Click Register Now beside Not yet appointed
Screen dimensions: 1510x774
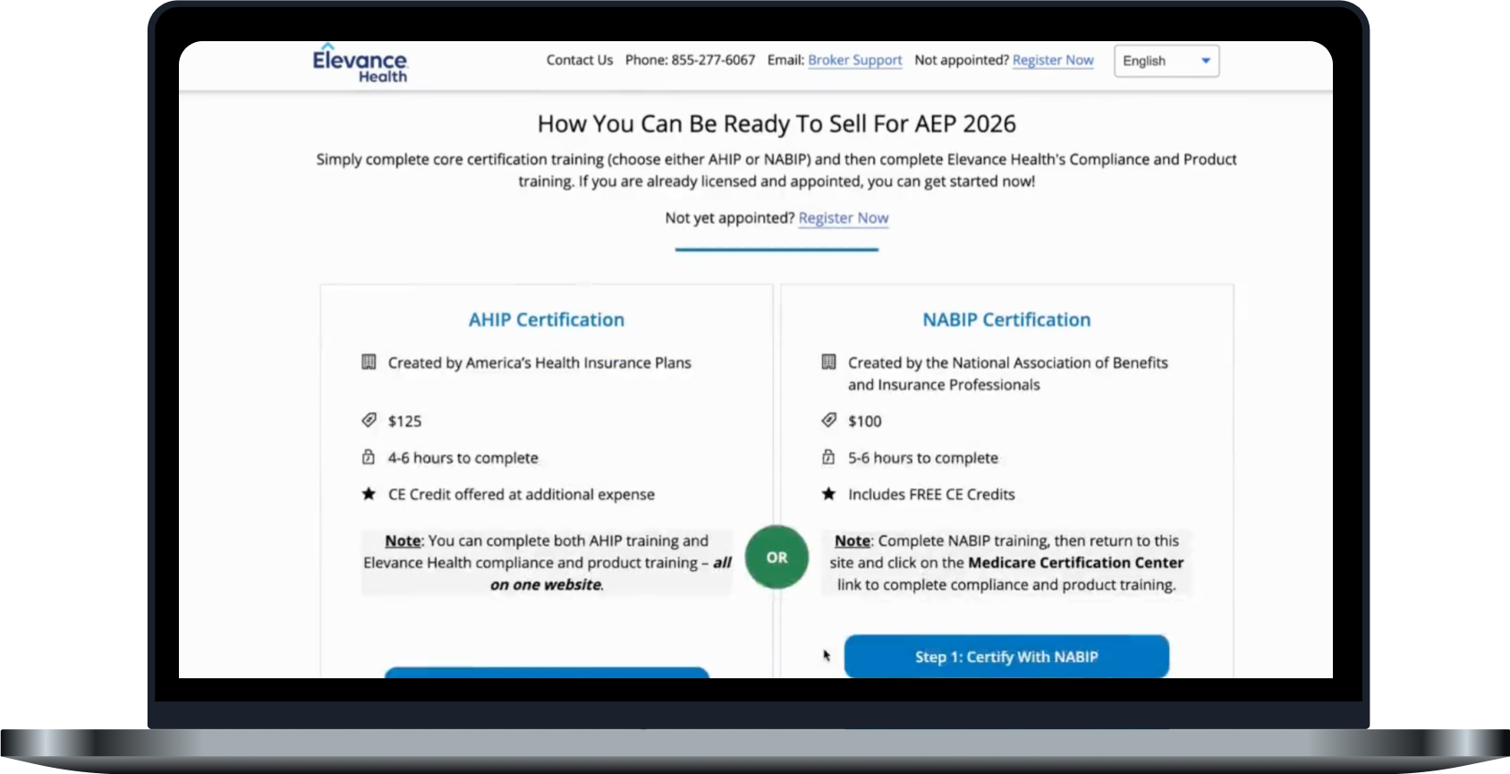[844, 218]
